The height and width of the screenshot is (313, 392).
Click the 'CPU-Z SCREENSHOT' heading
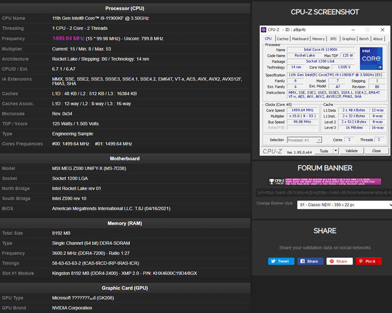(325, 12)
